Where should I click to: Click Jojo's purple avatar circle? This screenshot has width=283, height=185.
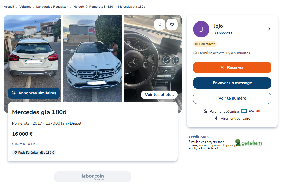pos(201,29)
